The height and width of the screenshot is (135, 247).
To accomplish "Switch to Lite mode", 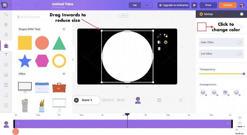I will (147, 5).
